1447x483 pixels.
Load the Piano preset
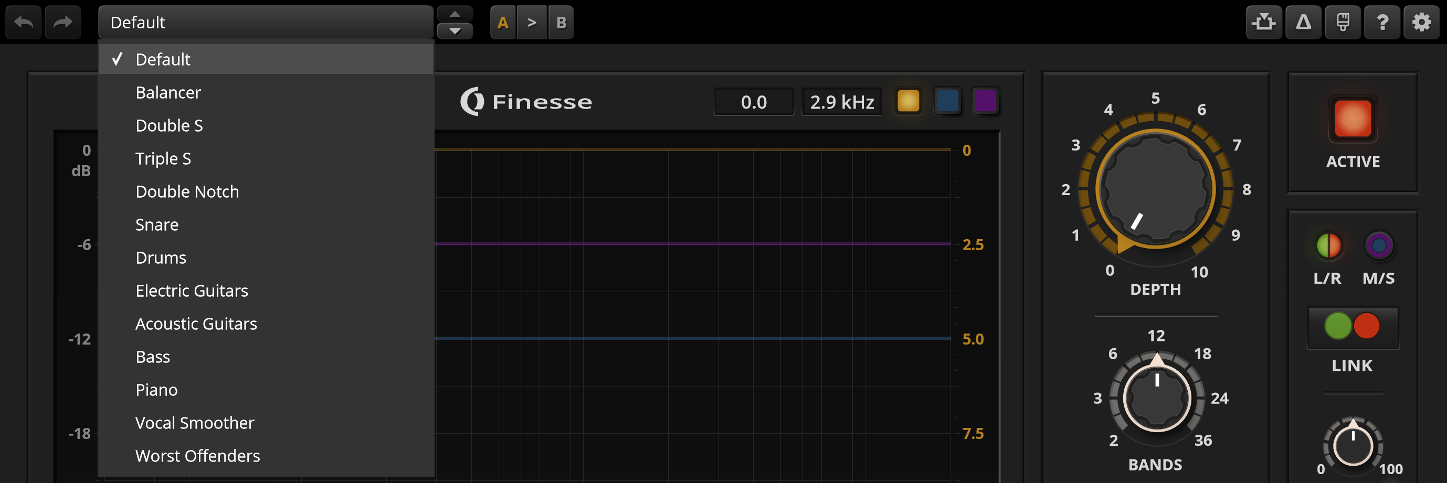(266, 391)
